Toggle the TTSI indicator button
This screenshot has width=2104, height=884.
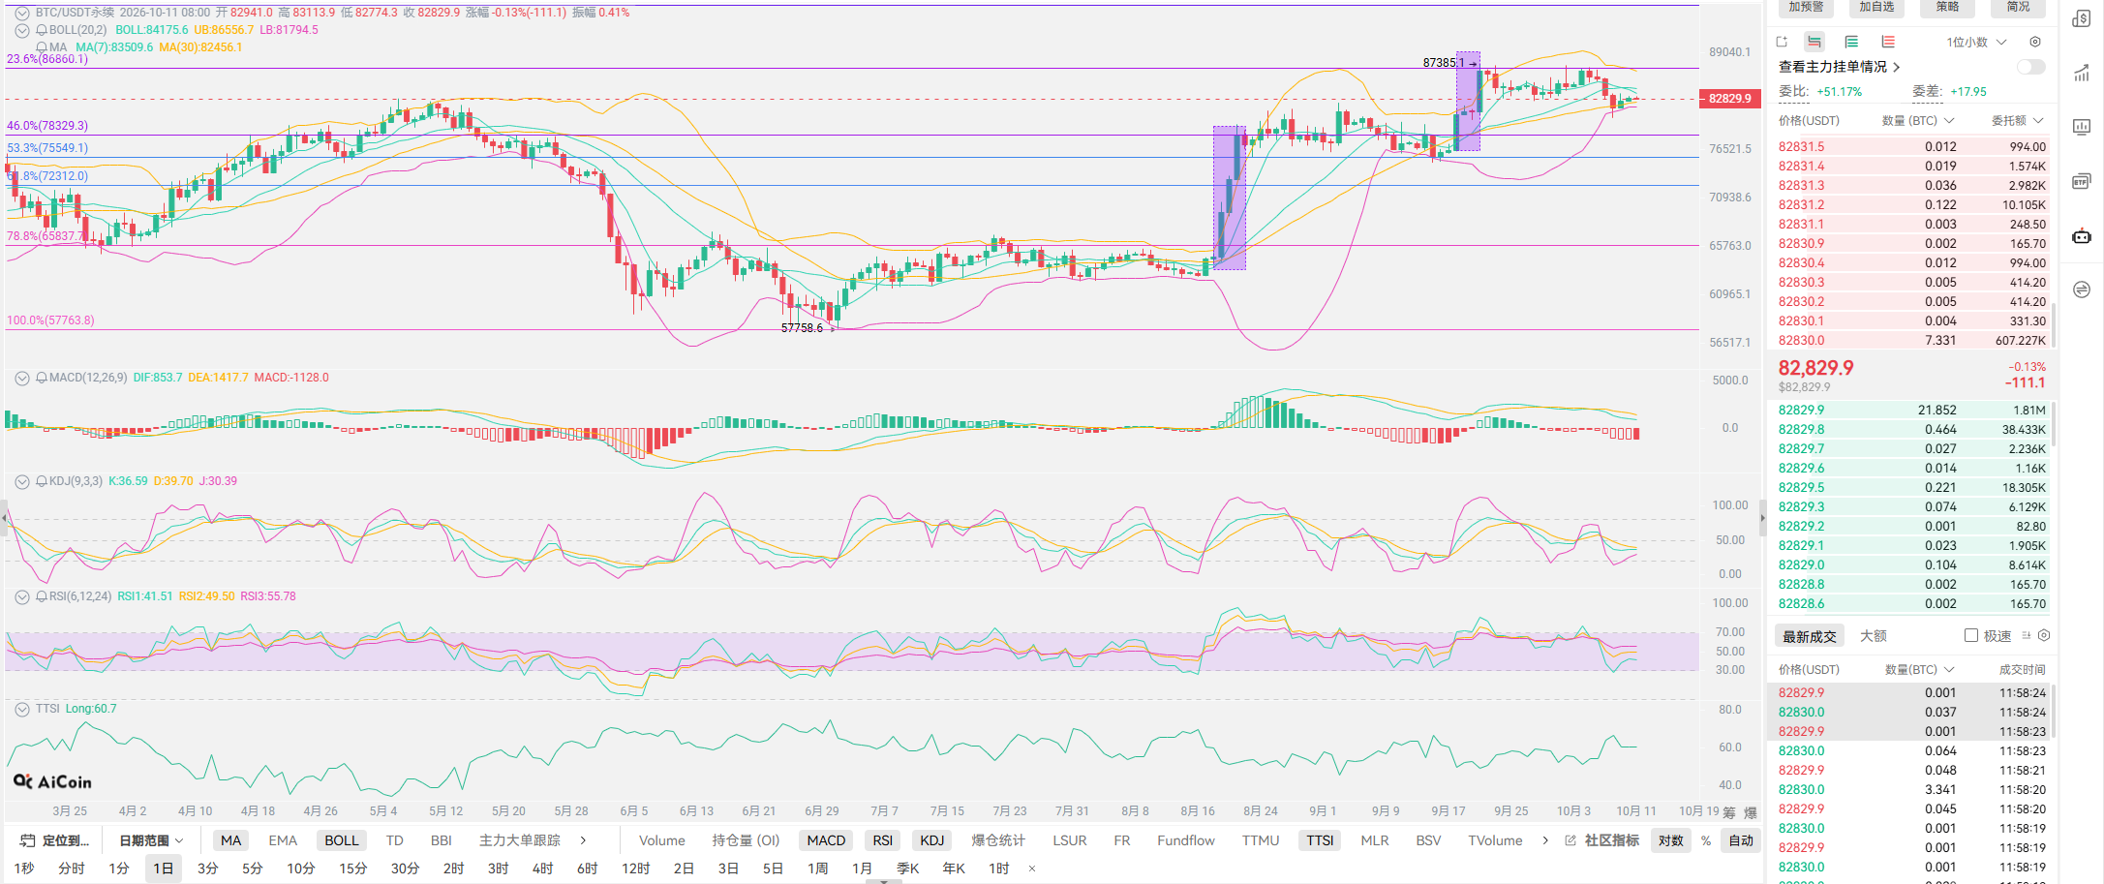[x=1320, y=840]
